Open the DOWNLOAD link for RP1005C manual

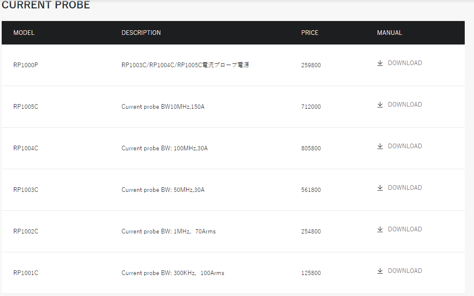[405, 105]
